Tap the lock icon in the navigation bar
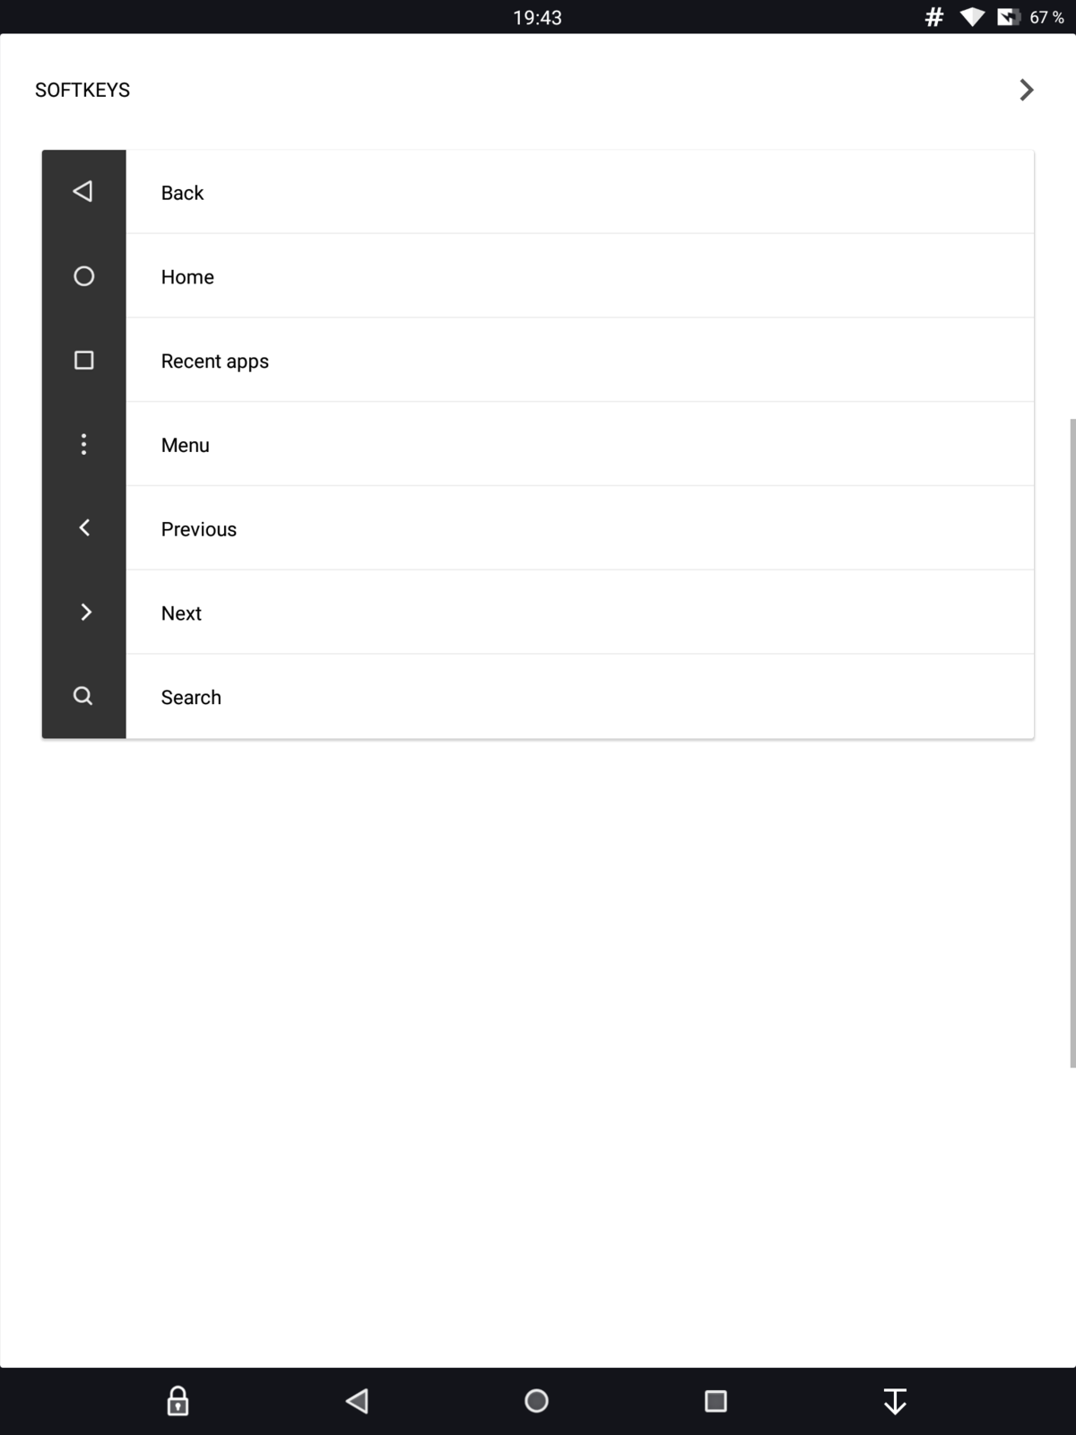The image size is (1076, 1435). point(178,1401)
